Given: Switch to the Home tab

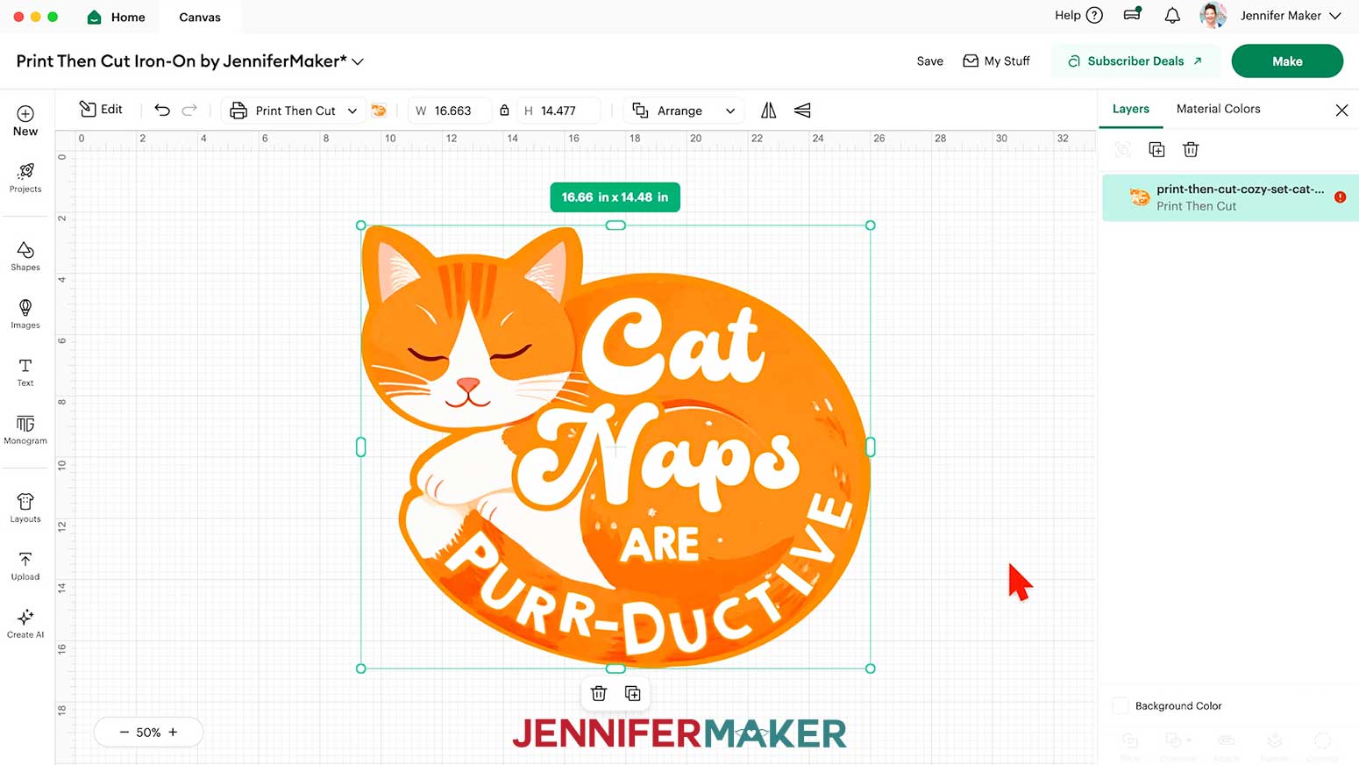Looking at the screenshot, I should (117, 17).
